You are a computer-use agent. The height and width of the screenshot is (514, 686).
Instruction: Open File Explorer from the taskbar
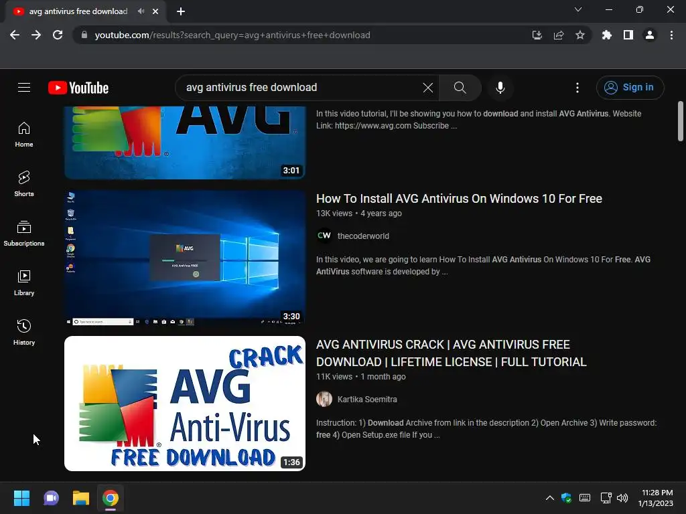pos(81,498)
